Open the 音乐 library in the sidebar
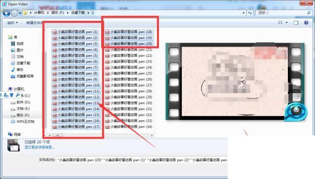 pyautogui.click(x=20, y=69)
